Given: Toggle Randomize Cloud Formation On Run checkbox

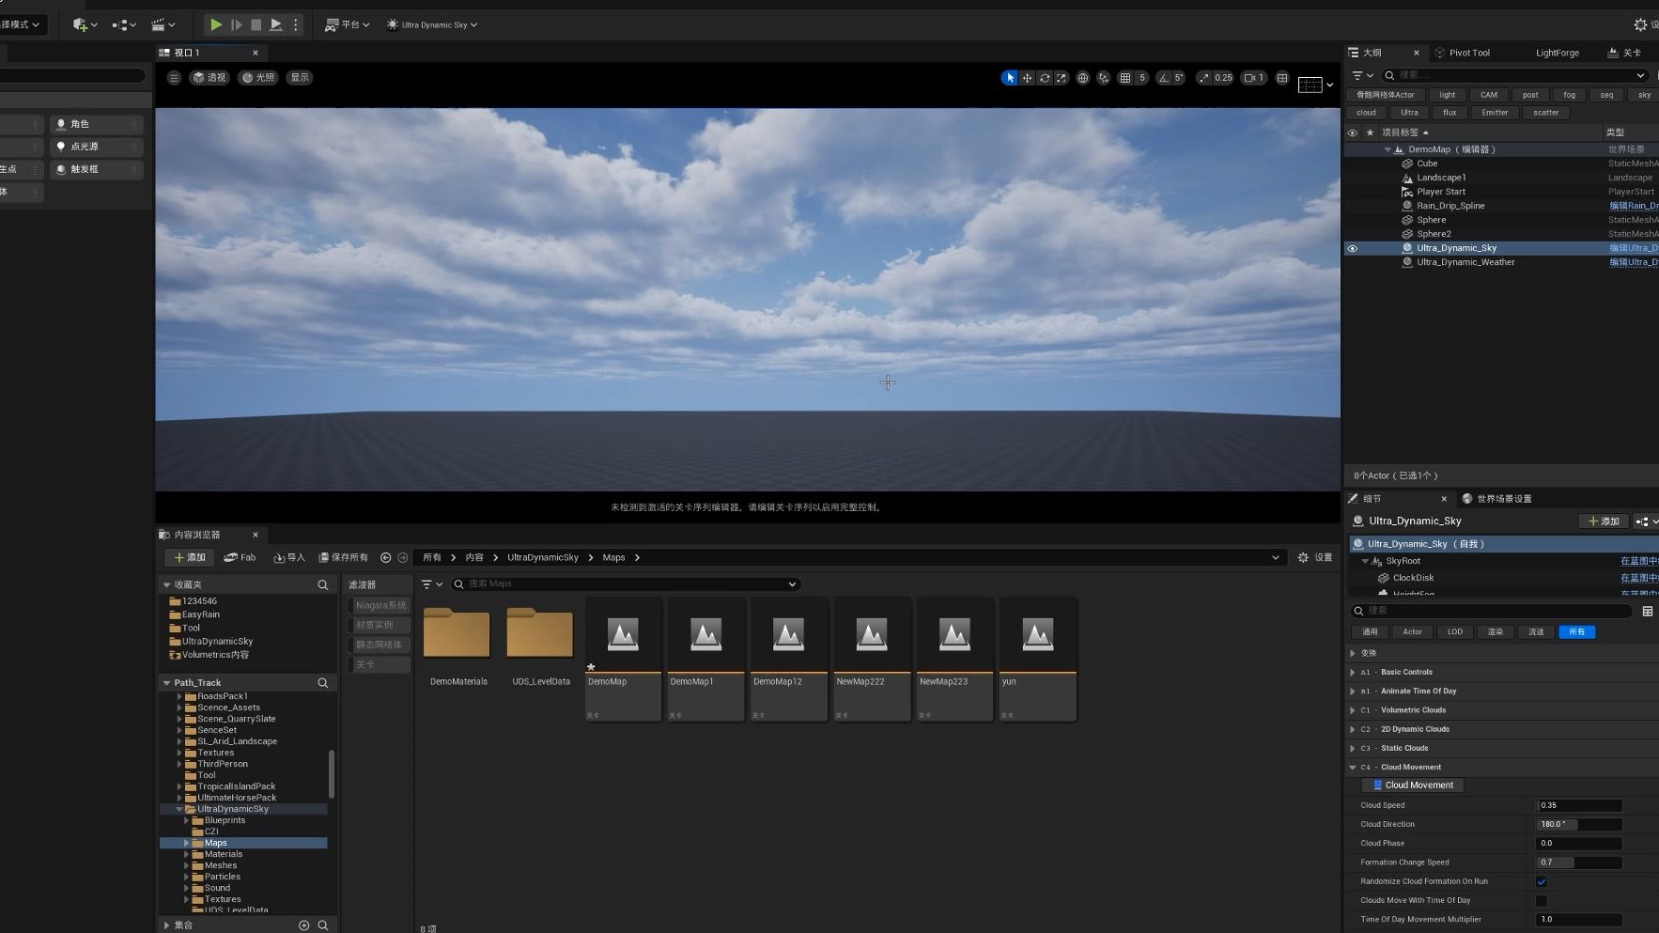Looking at the screenshot, I should coord(1542,882).
